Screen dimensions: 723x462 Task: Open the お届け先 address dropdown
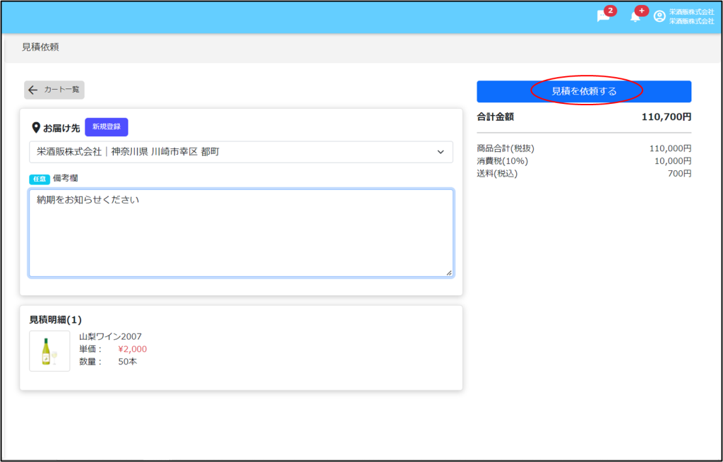(x=241, y=152)
